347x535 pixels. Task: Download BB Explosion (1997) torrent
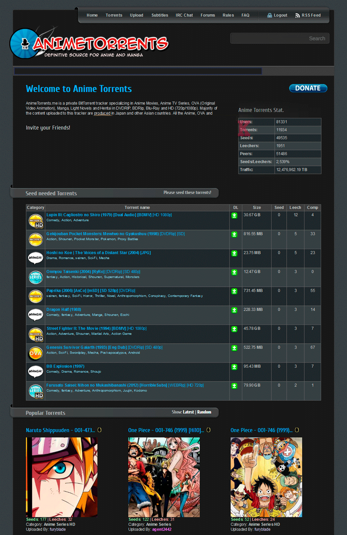point(234,367)
